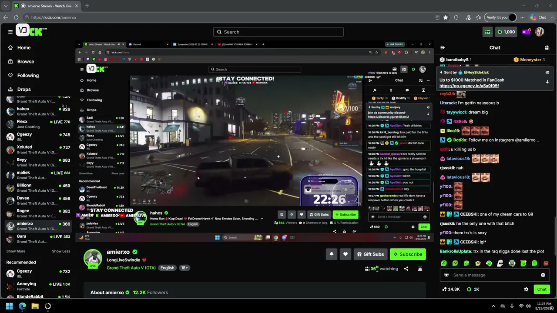Open the emoji picker smiley
This screenshot has width=557, height=313.
click(x=543, y=275)
